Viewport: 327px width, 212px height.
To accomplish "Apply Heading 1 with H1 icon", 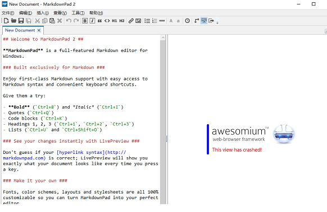I will click(115, 21).
